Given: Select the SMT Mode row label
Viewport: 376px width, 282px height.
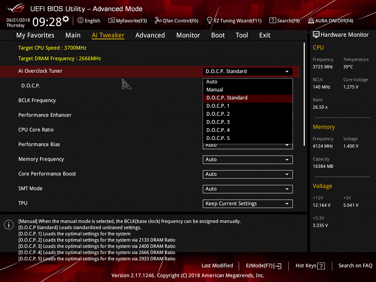Looking at the screenshot, I should coord(30,188).
